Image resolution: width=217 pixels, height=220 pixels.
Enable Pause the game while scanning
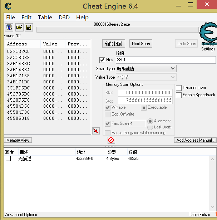pyautogui.click(x=108, y=133)
